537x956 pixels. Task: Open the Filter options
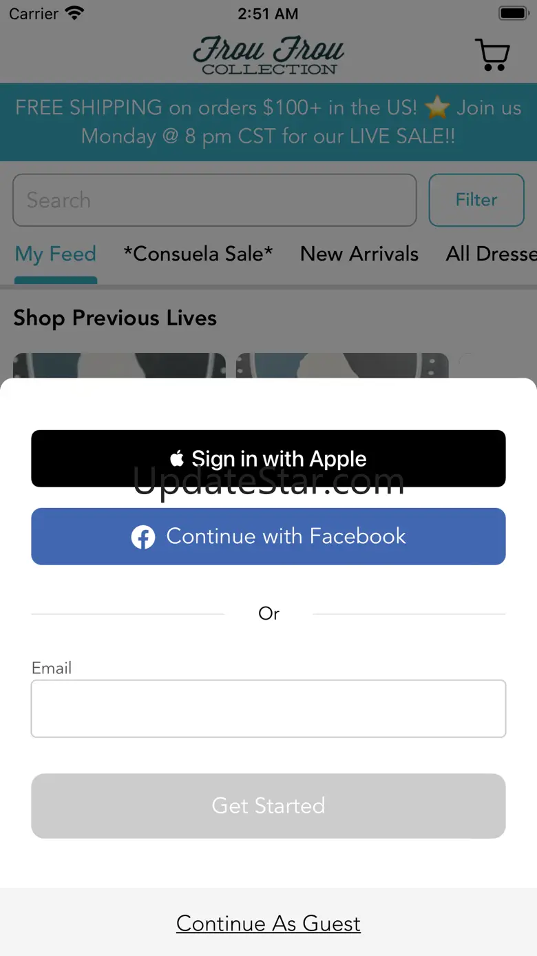[476, 200]
